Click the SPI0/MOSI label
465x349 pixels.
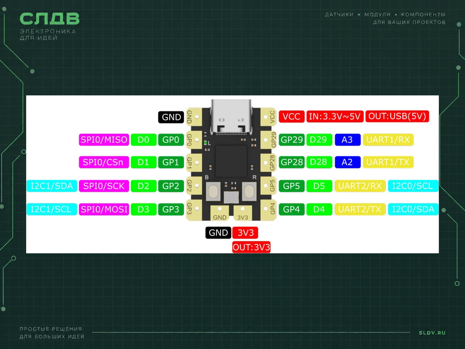click(x=104, y=209)
